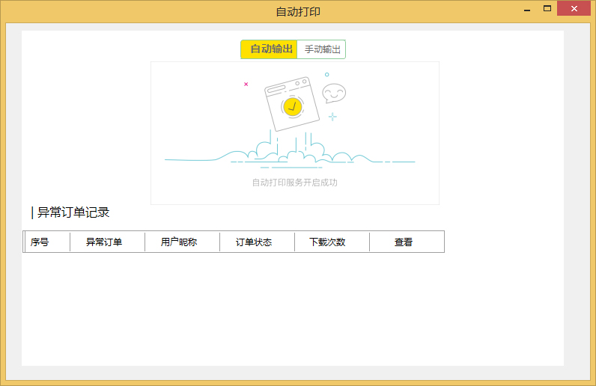Select the 用户昵称 column header
The image size is (596, 386).
(179, 242)
